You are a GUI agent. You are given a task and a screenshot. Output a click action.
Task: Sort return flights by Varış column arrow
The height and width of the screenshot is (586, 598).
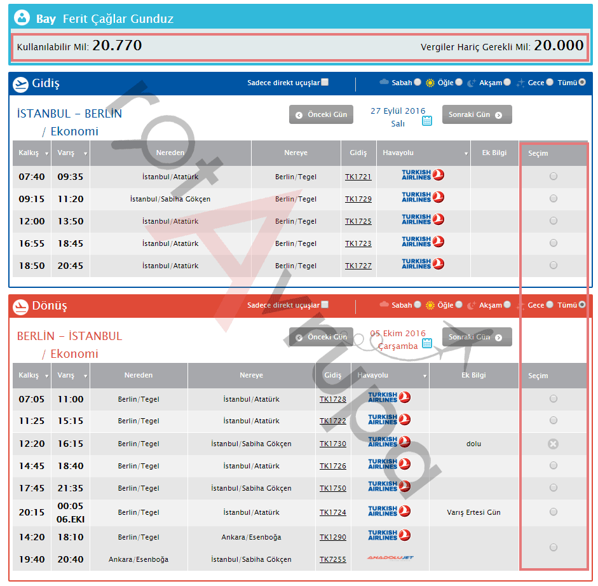[85, 376]
